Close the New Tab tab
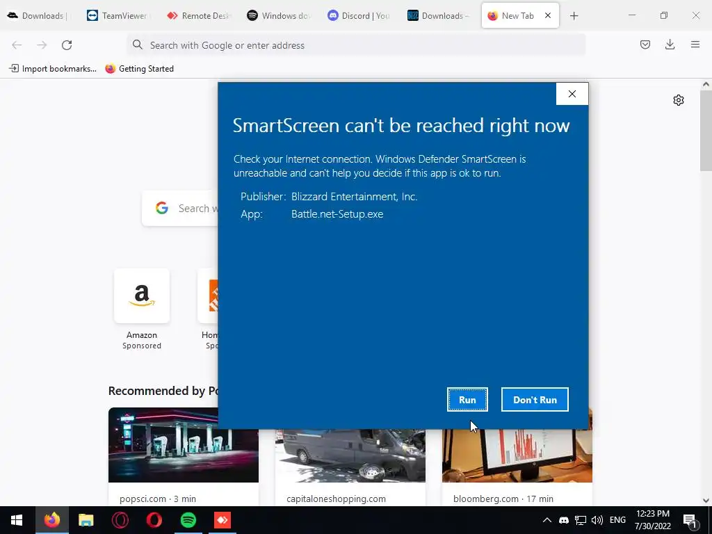The width and height of the screenshot is (712, 534). pyautogui.click(x=548, y=15)
